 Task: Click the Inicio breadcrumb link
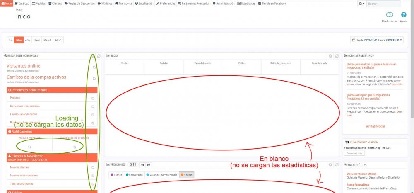coord(19,10)
